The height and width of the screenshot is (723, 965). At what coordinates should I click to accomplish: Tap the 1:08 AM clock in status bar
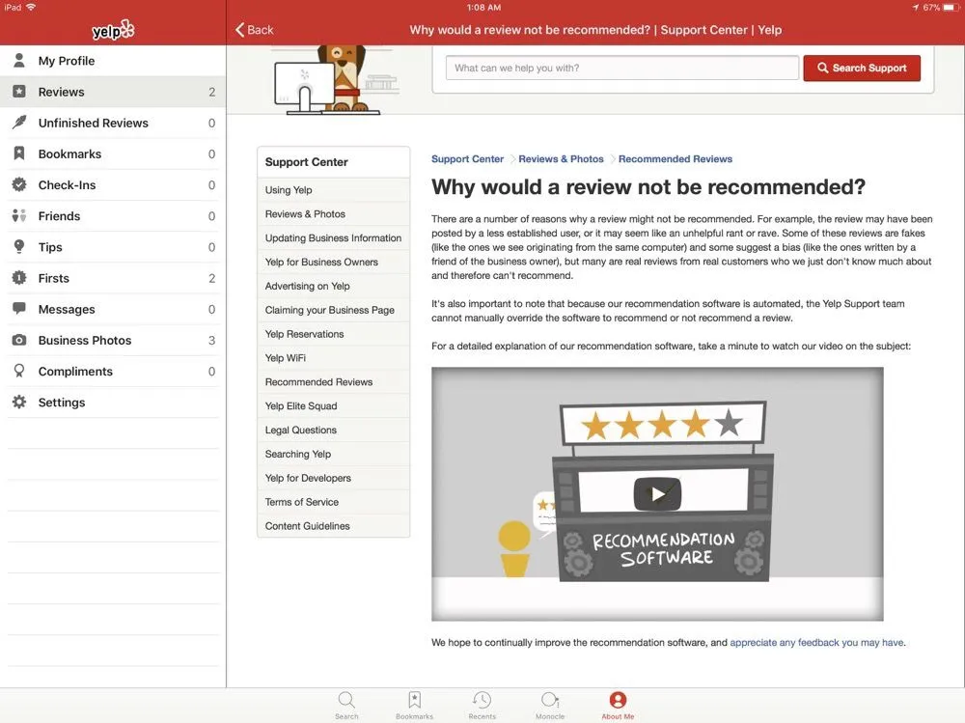[483, 8]
